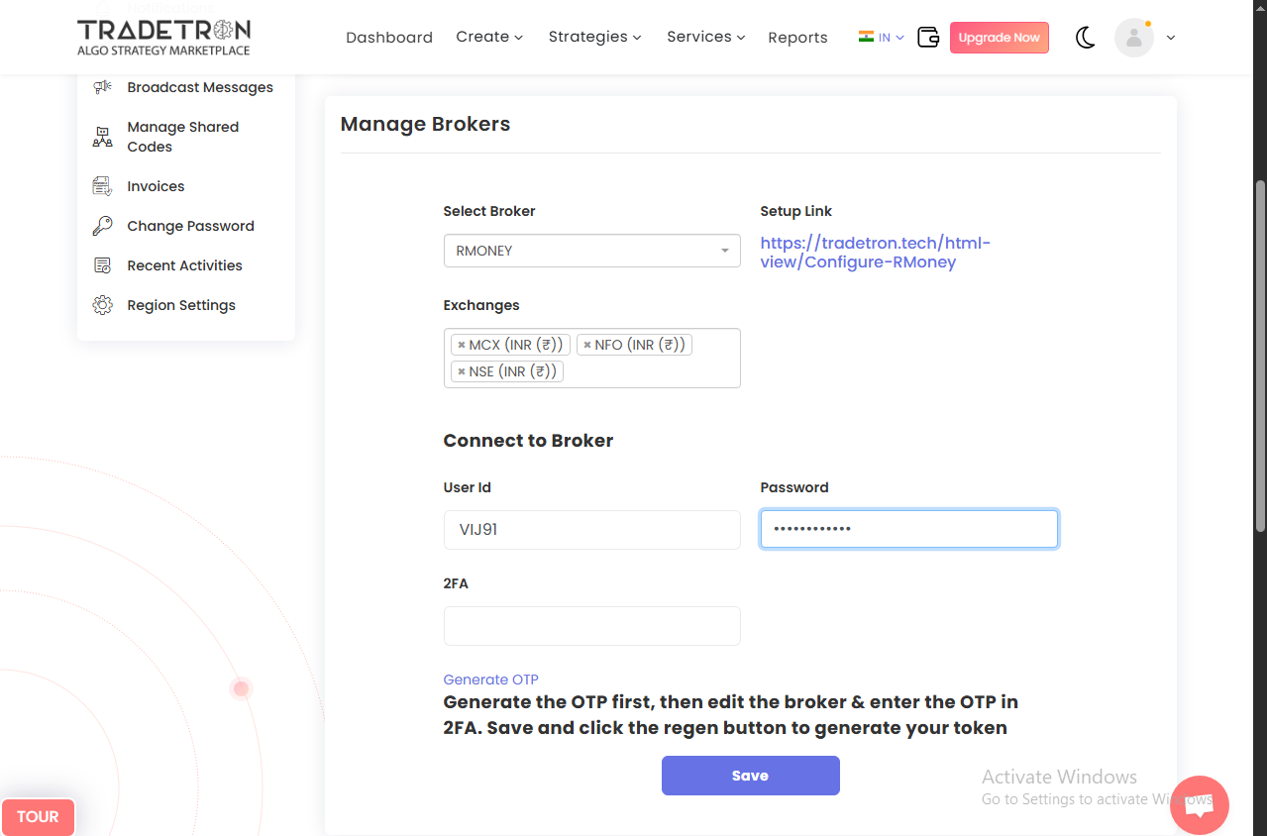Open the Select Broker RMONEY dropdown

(592, 251)
